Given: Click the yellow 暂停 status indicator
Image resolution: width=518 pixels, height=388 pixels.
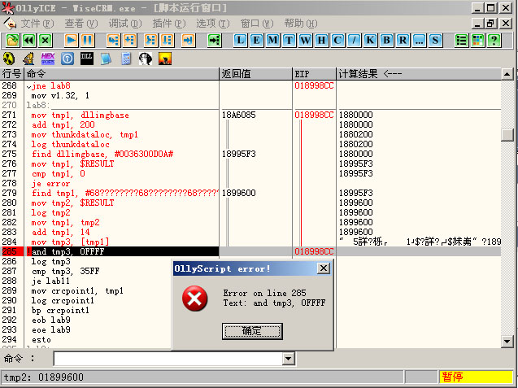Looking at the screenshot, I should point(476,377).
